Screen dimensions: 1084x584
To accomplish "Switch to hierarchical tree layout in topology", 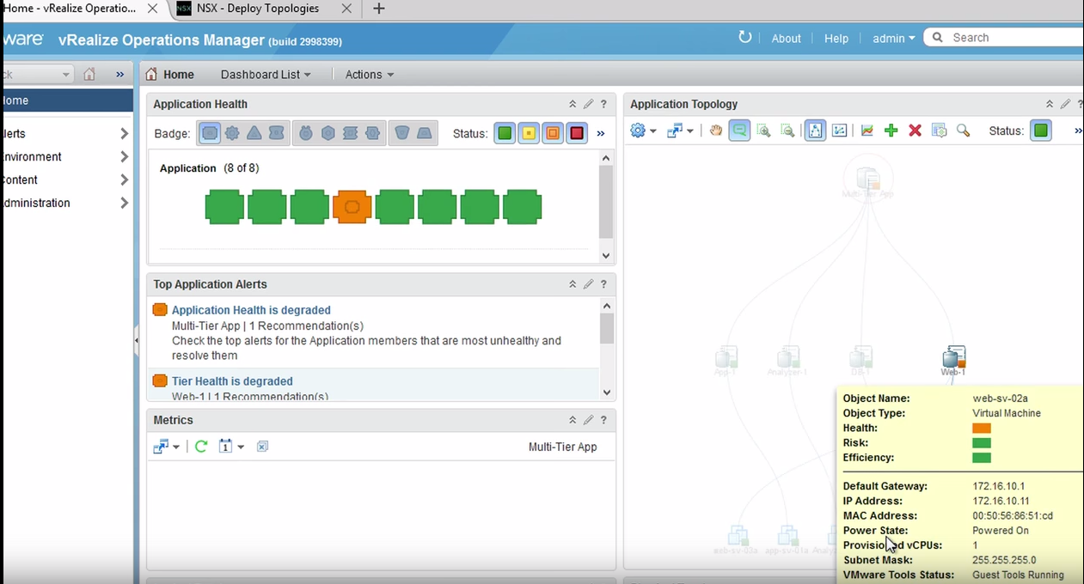I will click(x=815, y=131).
